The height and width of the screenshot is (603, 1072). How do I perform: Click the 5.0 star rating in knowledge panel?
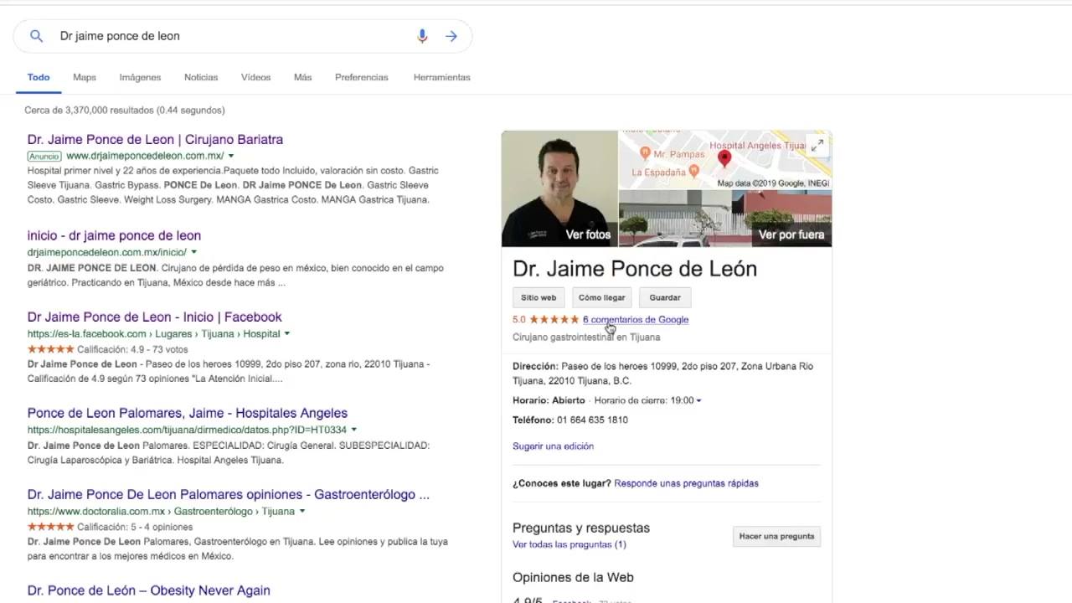tap(545, 319)
